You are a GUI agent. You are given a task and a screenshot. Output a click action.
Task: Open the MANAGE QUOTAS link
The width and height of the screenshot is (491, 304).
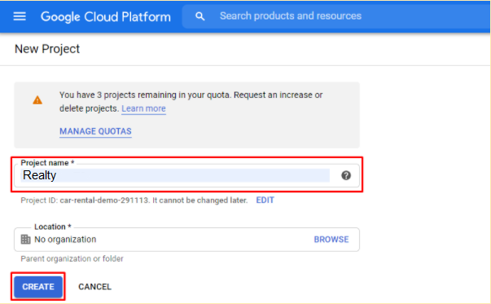(x=95, y=131)
